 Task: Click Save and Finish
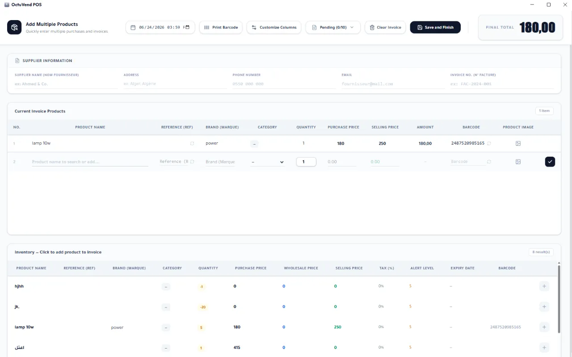click(x=435, y=27)
